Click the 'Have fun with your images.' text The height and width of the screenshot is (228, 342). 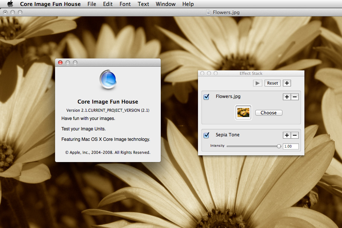(88, 118)
